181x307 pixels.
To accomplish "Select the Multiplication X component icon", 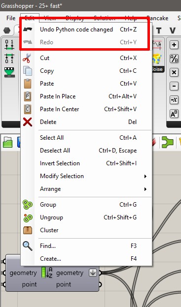I will click(174, 72).
